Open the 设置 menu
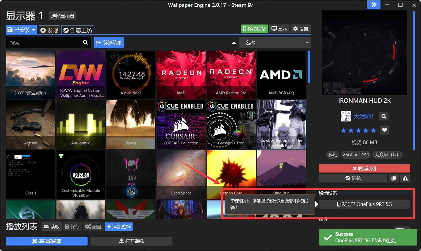Image resolution: width=421 pixels, height=251 pixels. click(301, 29)
